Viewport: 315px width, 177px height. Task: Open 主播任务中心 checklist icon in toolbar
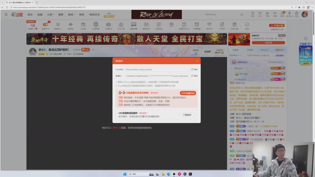(x=184, y=26)
